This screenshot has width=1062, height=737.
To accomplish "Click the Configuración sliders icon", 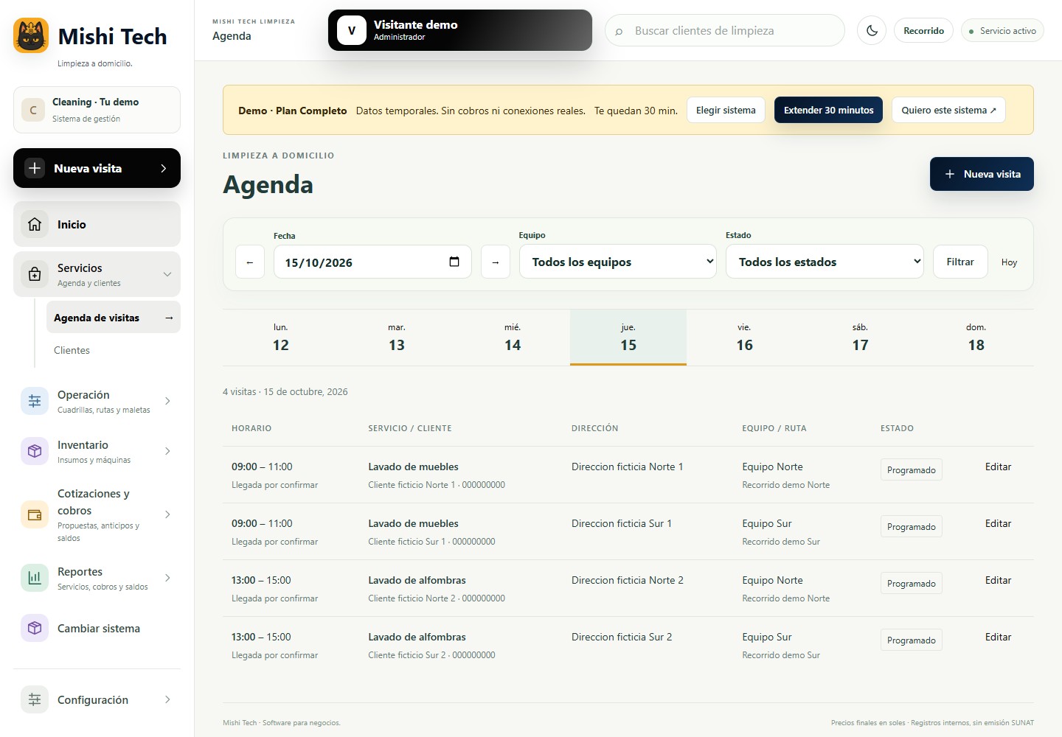I will 35,699.
